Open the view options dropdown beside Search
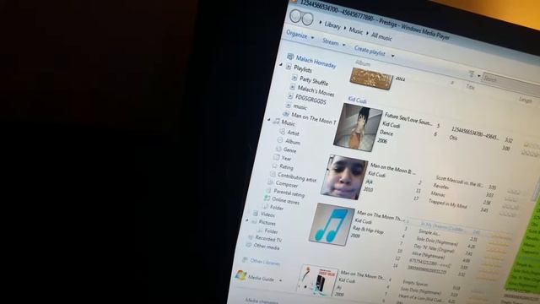This screenshot has height=304, width=540. [x=478, y=76]
